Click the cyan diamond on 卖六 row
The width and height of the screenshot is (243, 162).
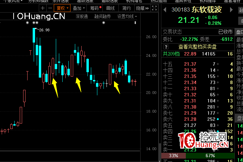tap(218, 119)
